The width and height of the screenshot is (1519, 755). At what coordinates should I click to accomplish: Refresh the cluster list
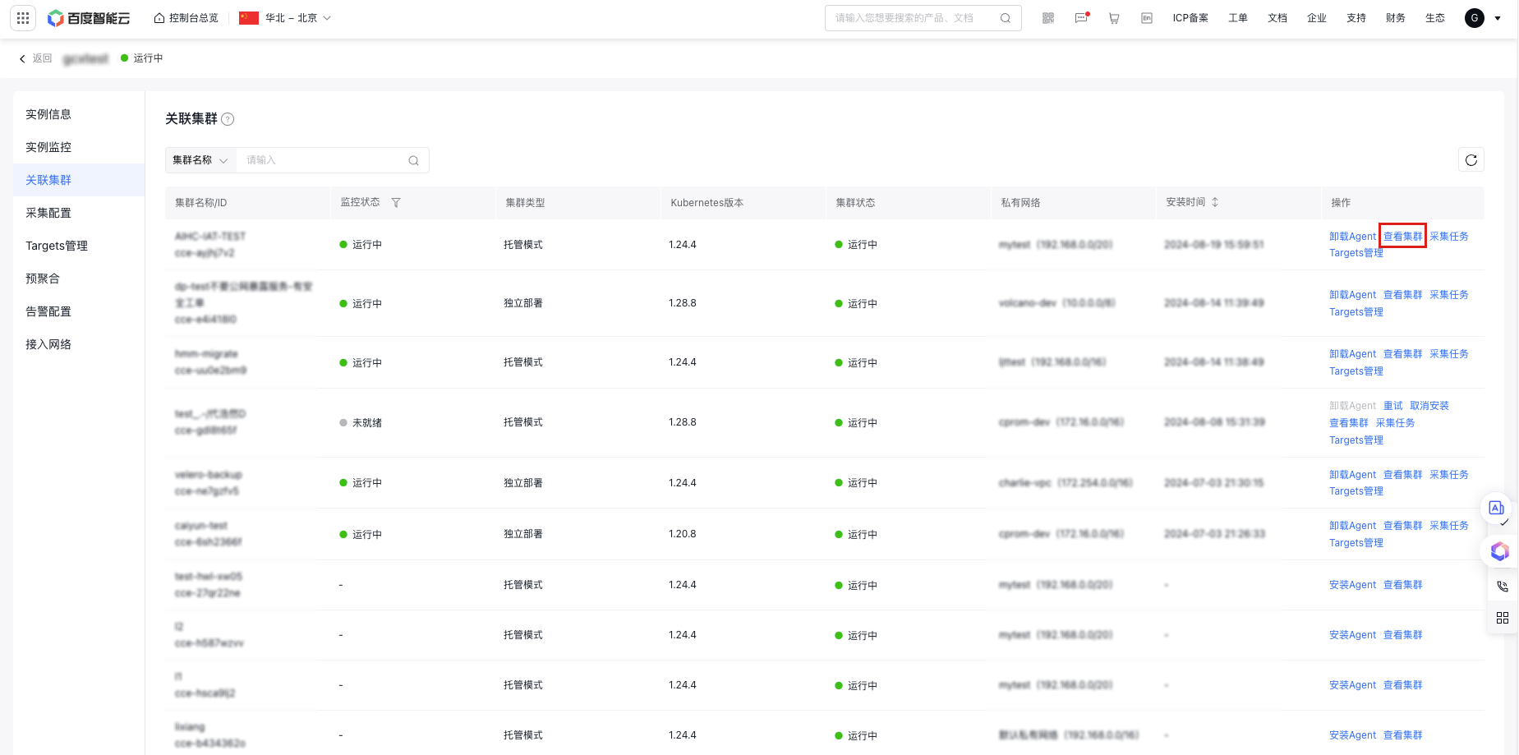pyautogui.click(x=1471, y=160)
